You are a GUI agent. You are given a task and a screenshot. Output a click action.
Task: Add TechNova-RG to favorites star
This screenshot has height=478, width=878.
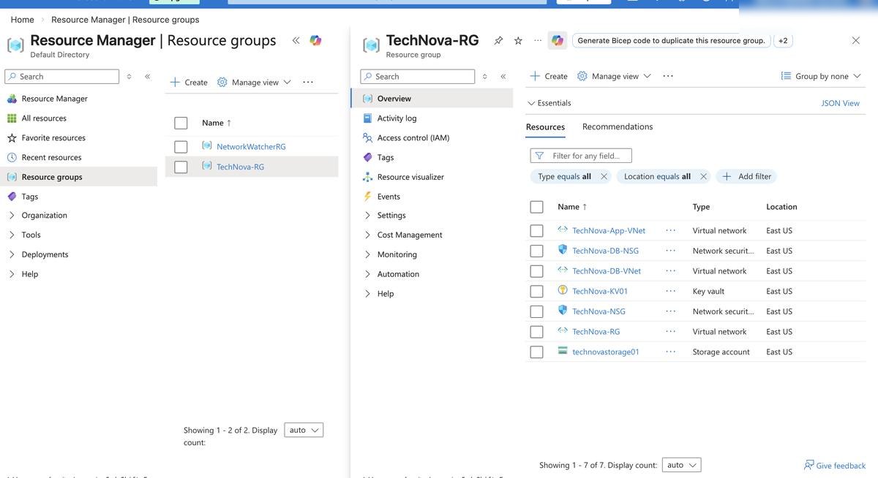pyautogui.click(x=518, y=40)
